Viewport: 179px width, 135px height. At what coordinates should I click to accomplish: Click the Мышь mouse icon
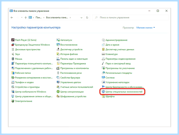pyautogui.click(x=13, y=59)
